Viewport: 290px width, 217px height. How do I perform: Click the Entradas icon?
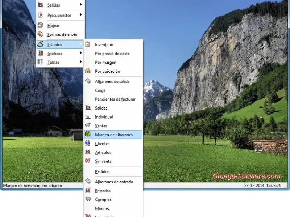[88, 190]
